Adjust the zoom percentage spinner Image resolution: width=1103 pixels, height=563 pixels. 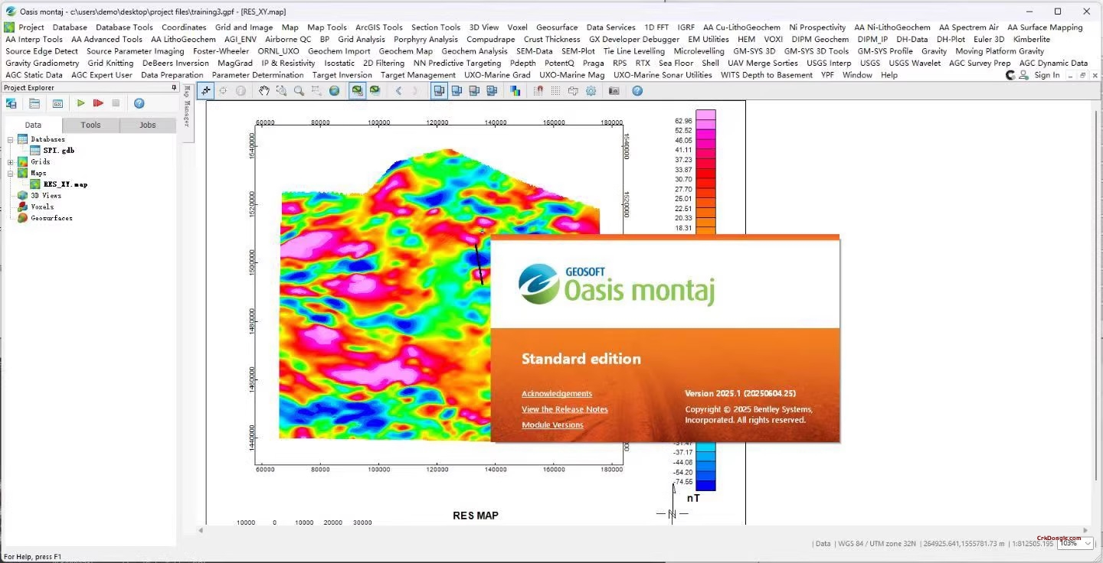(x=1075, y=543)
